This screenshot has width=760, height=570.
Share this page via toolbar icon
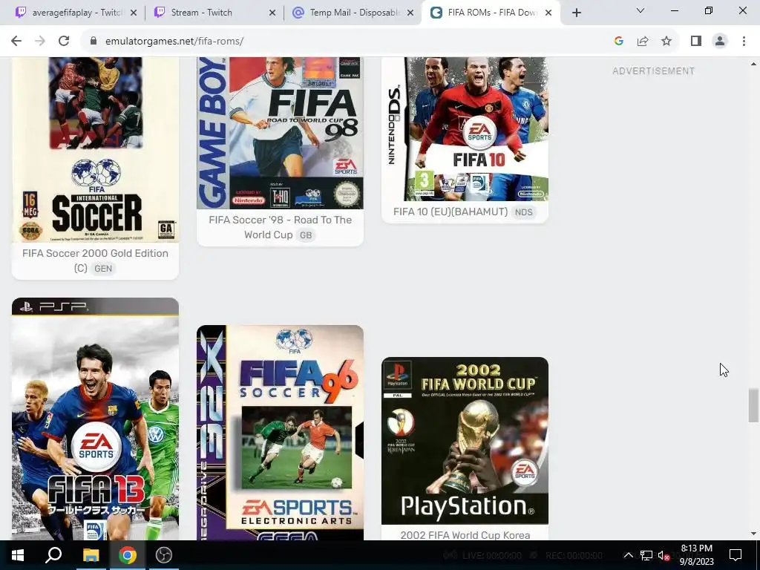[x=643, y=42]
